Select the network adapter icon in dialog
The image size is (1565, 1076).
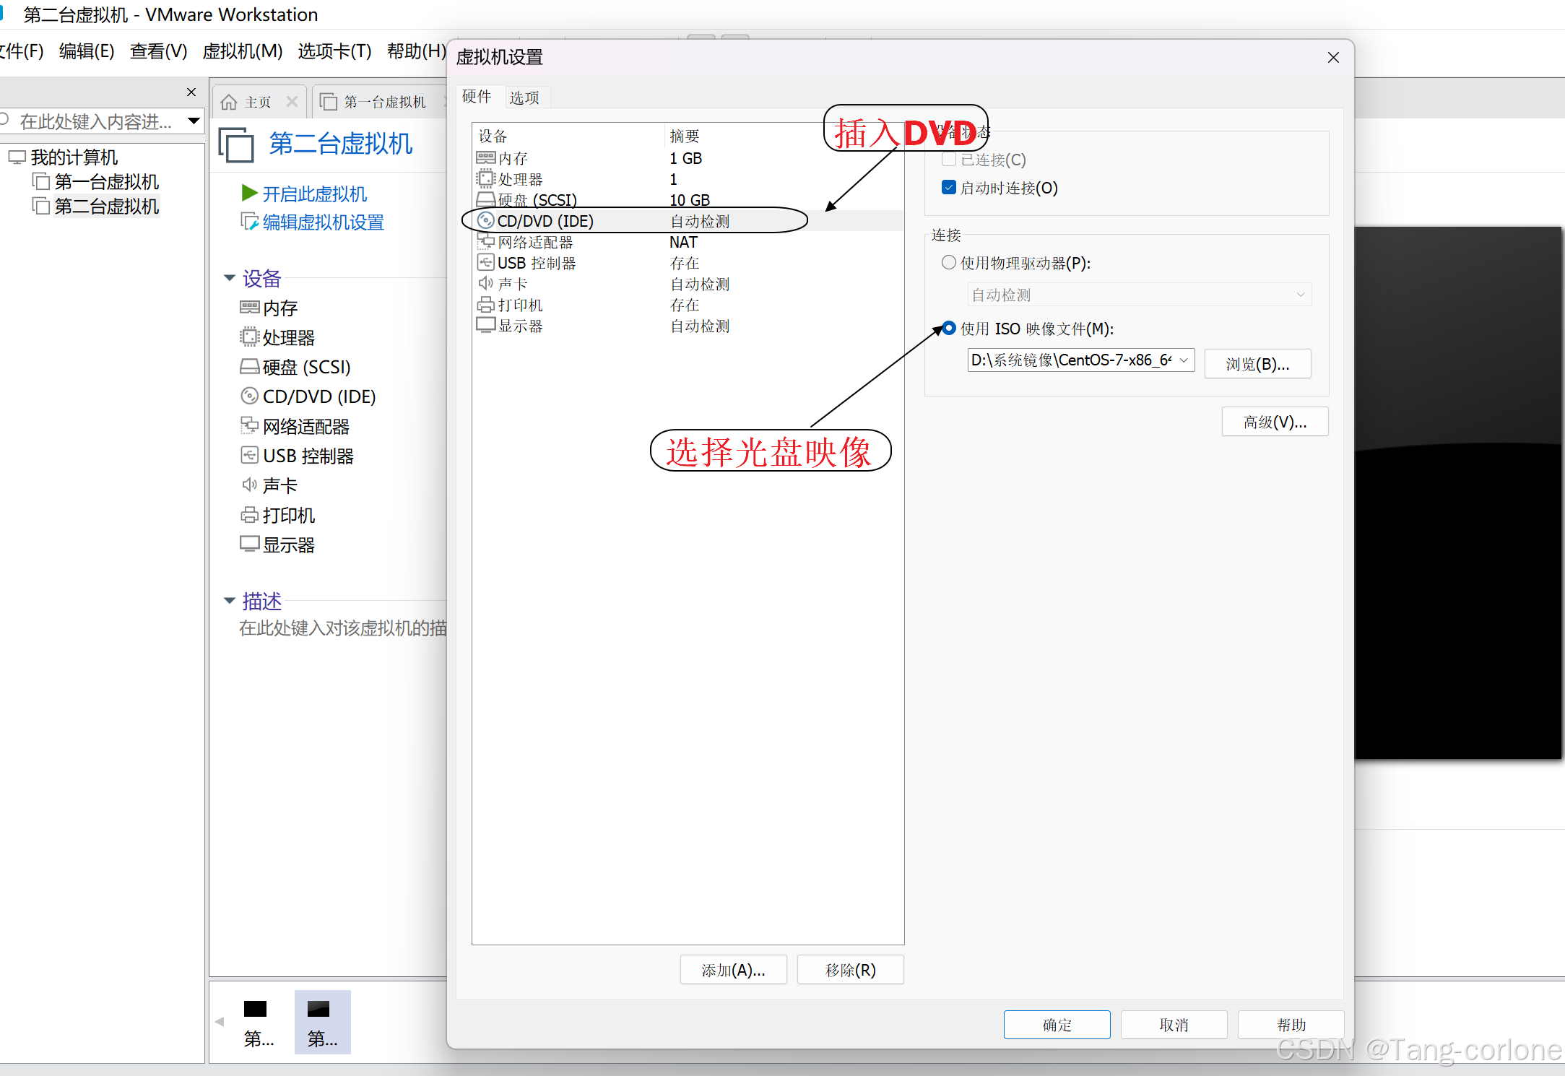click(x=486, y=242)
